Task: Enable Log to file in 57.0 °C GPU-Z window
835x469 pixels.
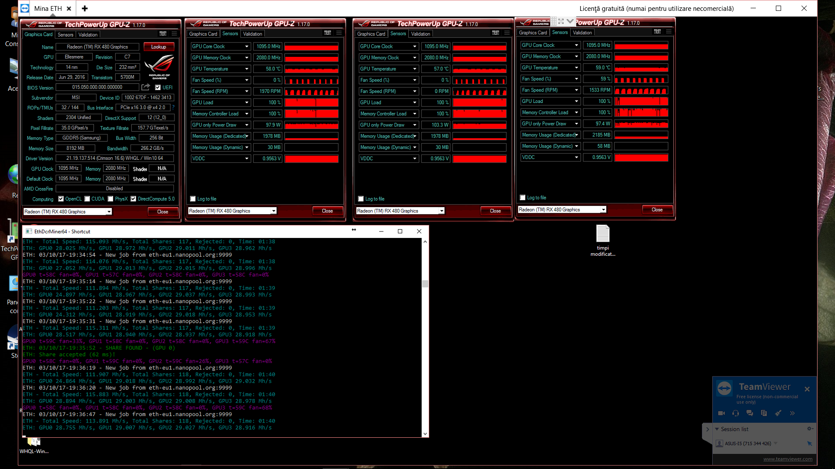Action: pos(361,199)
